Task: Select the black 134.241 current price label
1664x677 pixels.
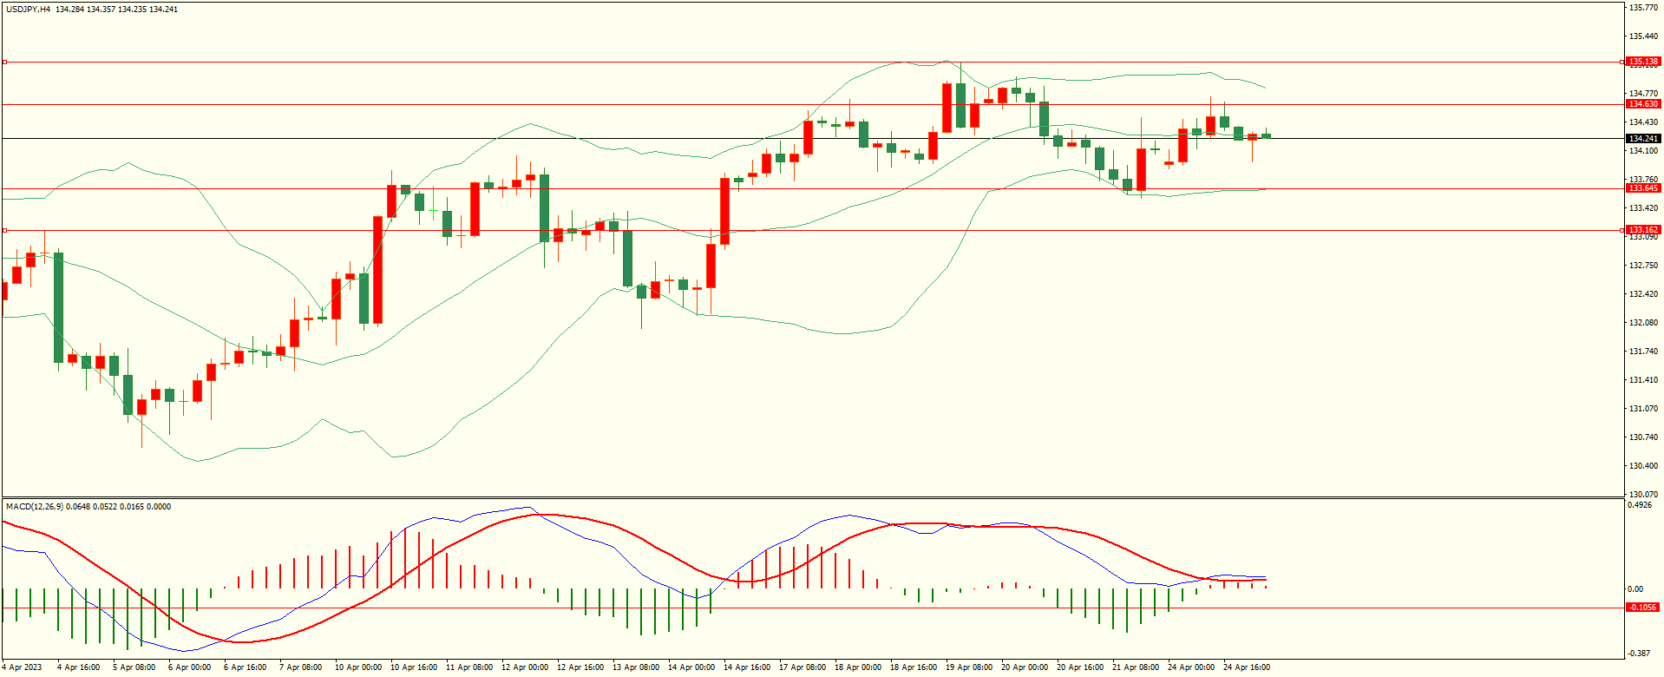Action: tap(1642, 139)
